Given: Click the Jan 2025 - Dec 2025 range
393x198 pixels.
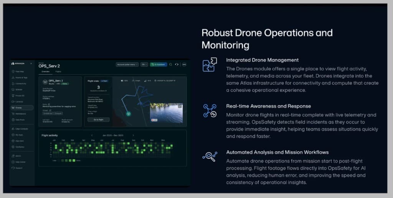Looking at the screenshot, I should (x=112, y=135).
